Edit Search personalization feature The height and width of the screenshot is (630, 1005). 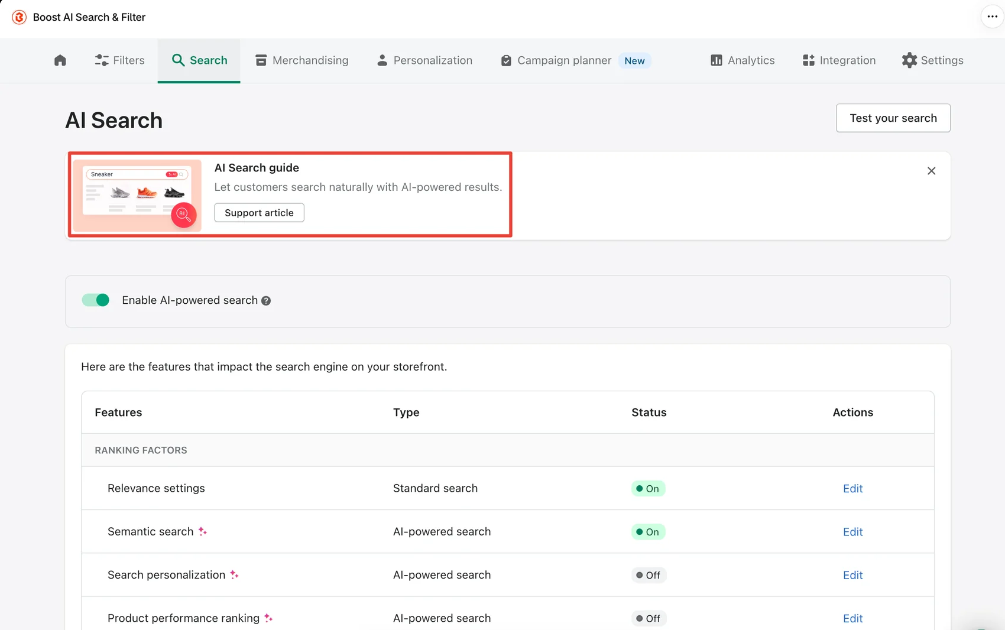point(852,574)
